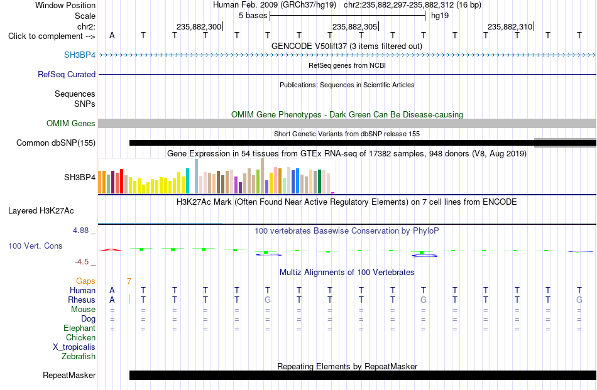Screen dimensions: 597x390
Task: Open the RefSeq Curated track label
Action: pos(66,74)
